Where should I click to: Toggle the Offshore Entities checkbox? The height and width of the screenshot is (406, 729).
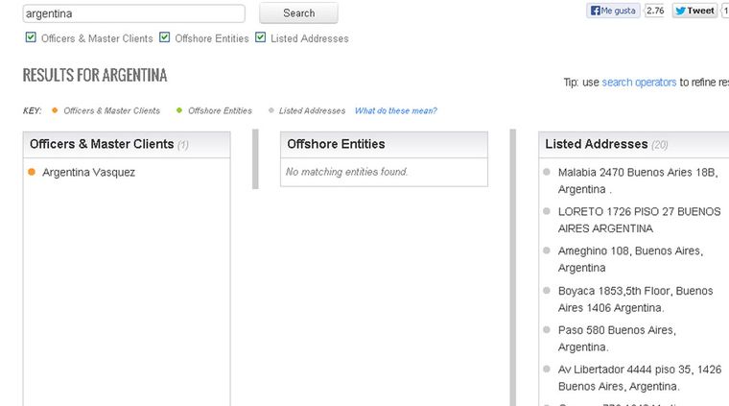pyautogui.click(x=165, y=38)
